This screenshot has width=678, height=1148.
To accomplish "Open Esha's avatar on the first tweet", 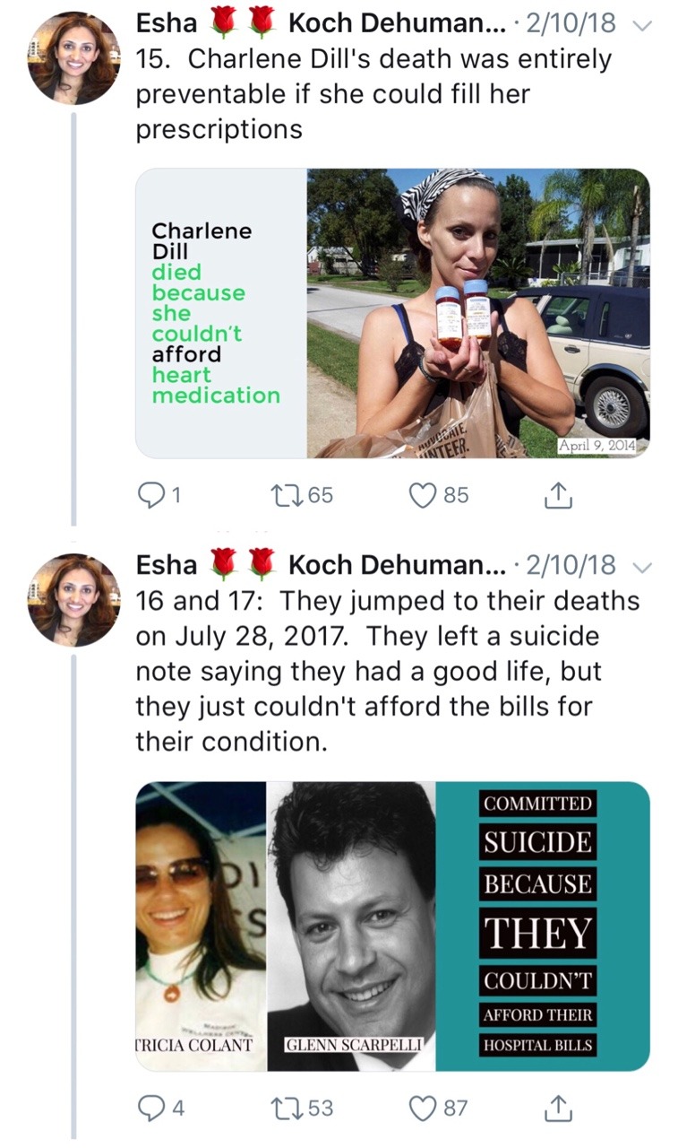I will point(74,58).
